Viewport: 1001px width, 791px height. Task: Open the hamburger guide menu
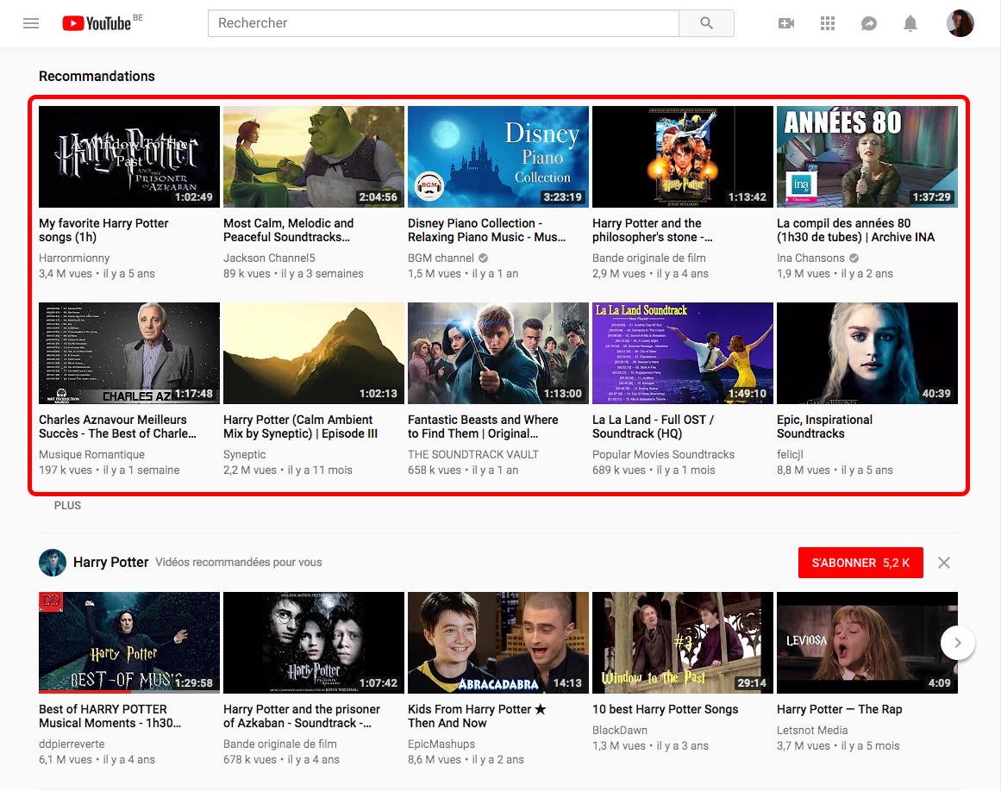pyautogui.click(x=31, y=23)
